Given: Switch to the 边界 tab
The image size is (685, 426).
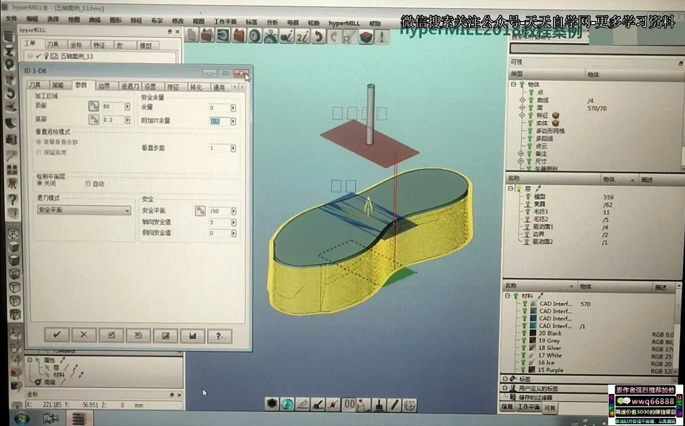Looking at the screenshot, I should click(104, 86).
